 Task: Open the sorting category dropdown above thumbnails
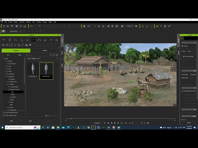(42, 58)
